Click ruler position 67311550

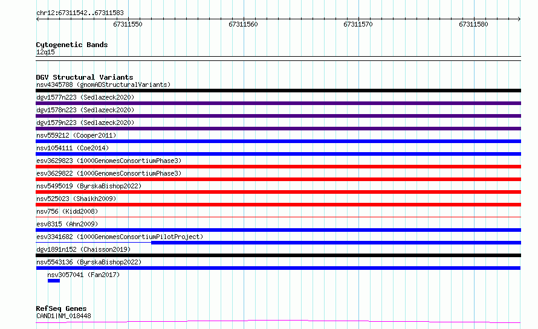(128, 24)
